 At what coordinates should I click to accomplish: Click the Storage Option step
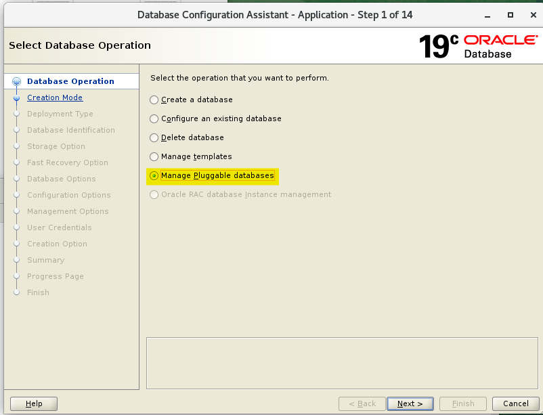point(56,146)
